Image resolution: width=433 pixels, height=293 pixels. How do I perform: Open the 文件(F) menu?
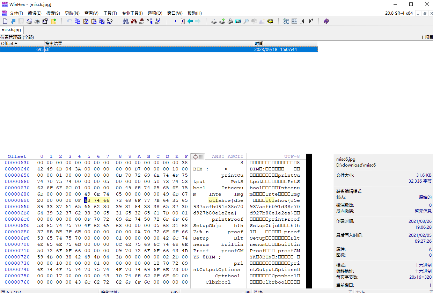point(16,13)
